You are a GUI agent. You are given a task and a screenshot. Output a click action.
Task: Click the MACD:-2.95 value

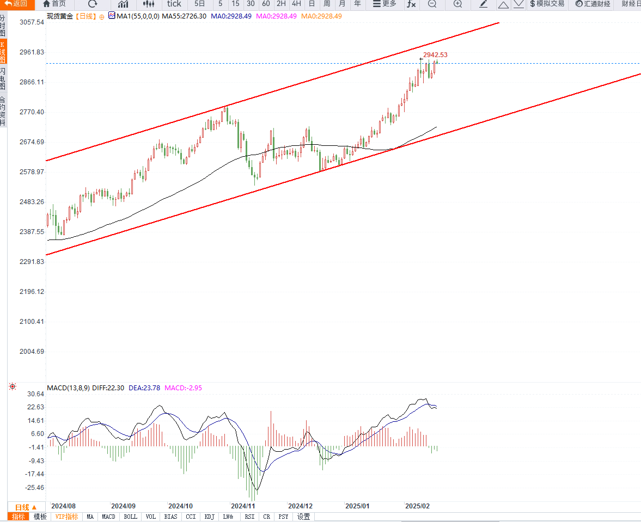(183, 388)
